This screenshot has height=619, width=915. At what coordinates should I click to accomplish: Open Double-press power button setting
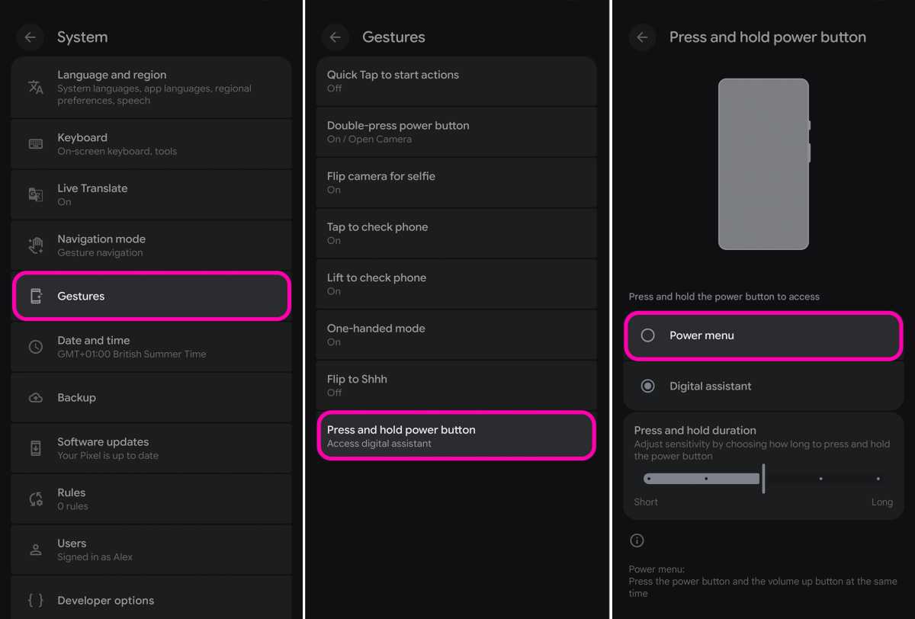pyautogui.click(x=456, y=132)
